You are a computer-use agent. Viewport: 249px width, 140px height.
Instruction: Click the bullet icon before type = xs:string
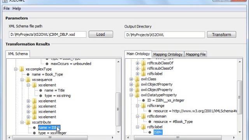pos(40,96)
